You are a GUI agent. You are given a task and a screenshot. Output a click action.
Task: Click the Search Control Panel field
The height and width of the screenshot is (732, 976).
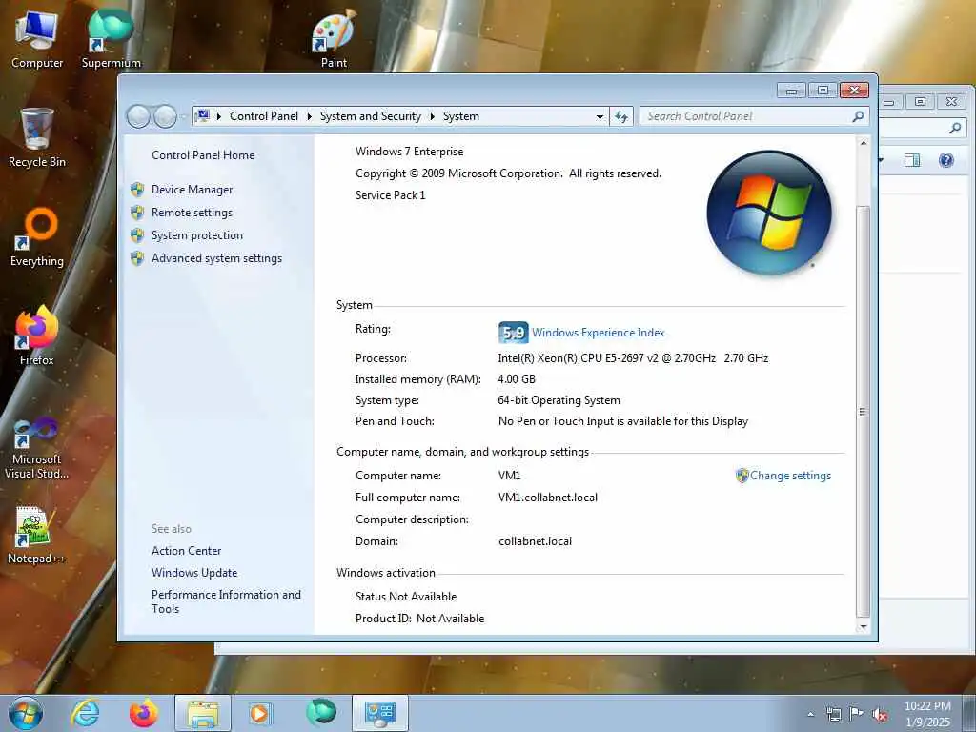pyautogui.click(x=747, y=116)
